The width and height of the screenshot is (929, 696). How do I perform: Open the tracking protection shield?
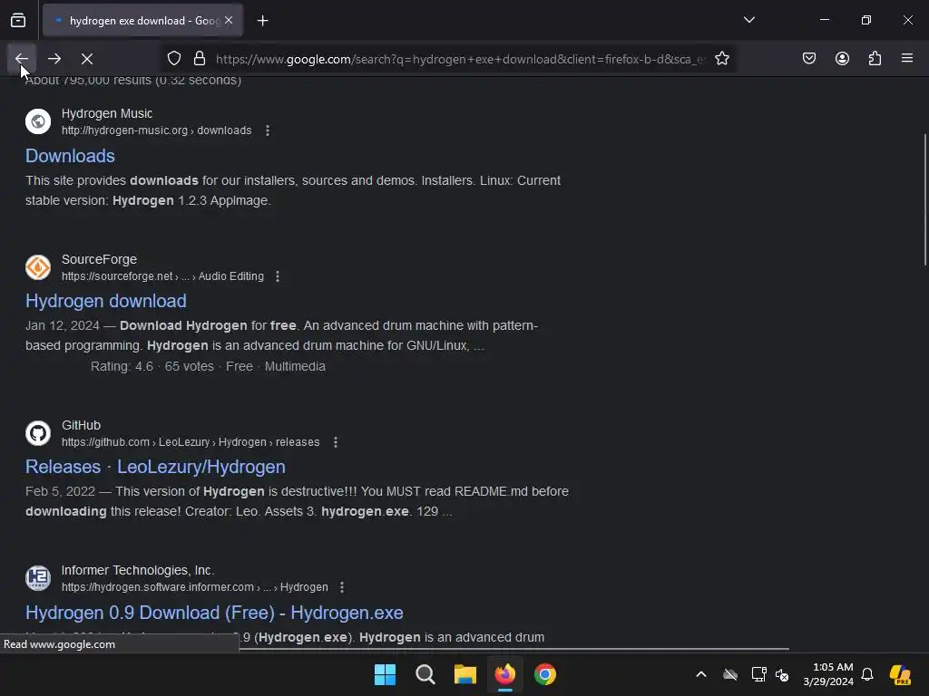coord(173,59)
